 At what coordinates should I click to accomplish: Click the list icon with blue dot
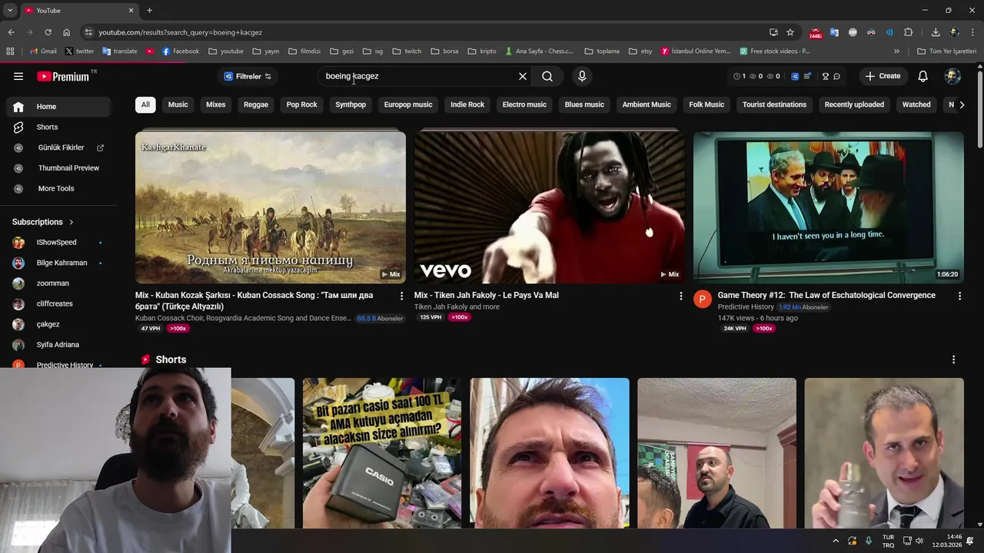tap(807, 76)
